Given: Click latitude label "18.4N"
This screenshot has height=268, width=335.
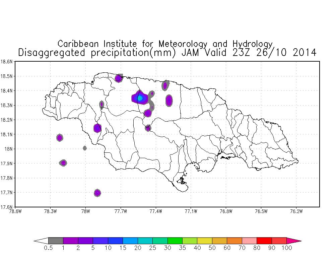Looking at the screenshot, I should coord(7,91).
